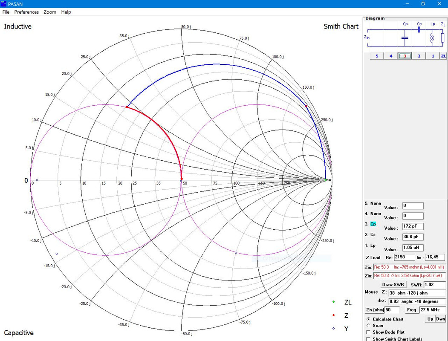Click the highlighted Cp label for component 3
This screenshot has height=341, width=448.
point(373,224)
